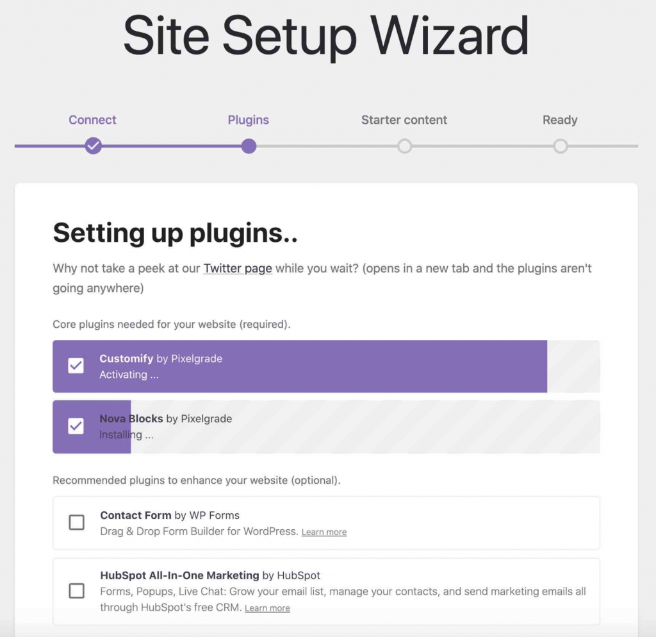The image size is (656, 637).
Task: Click the Starter content step circle
Action: pyautogui.click(x=404, y=146)
